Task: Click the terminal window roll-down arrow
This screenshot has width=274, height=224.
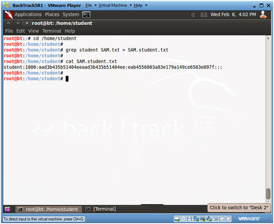Action: [x=18, y=23]
